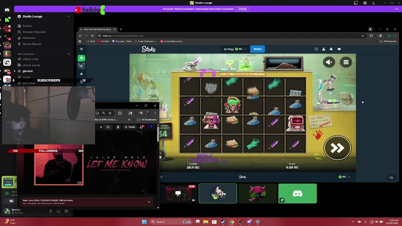Collapse the Text Channels category
Screen dimensions: 402x226
(27, 54)
